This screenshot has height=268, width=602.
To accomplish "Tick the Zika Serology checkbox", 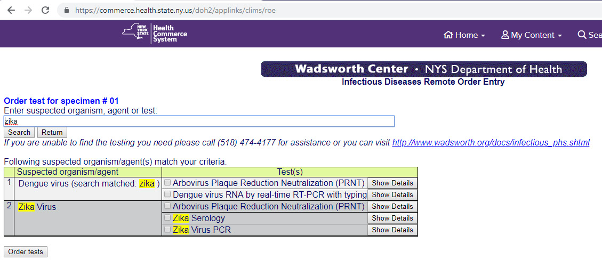I will tap(167, 218).
